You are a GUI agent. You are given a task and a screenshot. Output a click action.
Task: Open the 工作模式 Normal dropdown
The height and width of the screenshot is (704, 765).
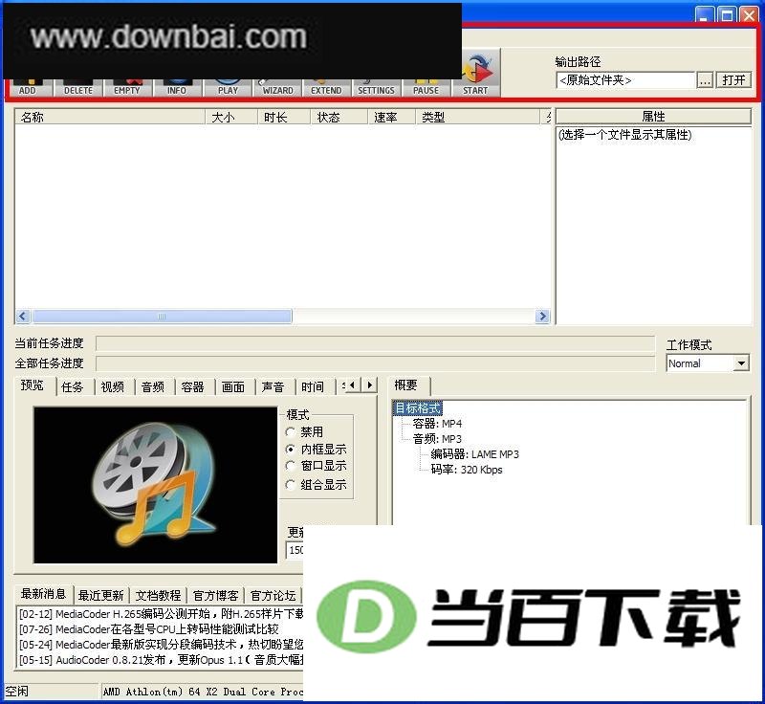(708, 363)
